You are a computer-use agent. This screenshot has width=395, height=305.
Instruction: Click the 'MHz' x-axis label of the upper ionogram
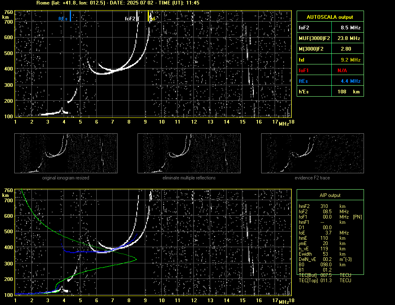click(284, 124)
